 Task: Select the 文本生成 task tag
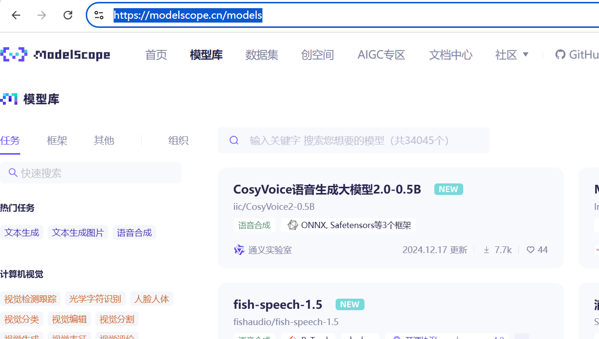[x=22, y=232]
